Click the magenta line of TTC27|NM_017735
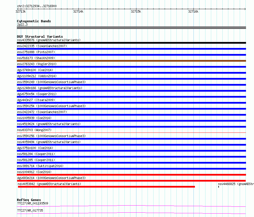 click(x=131, y=213)
